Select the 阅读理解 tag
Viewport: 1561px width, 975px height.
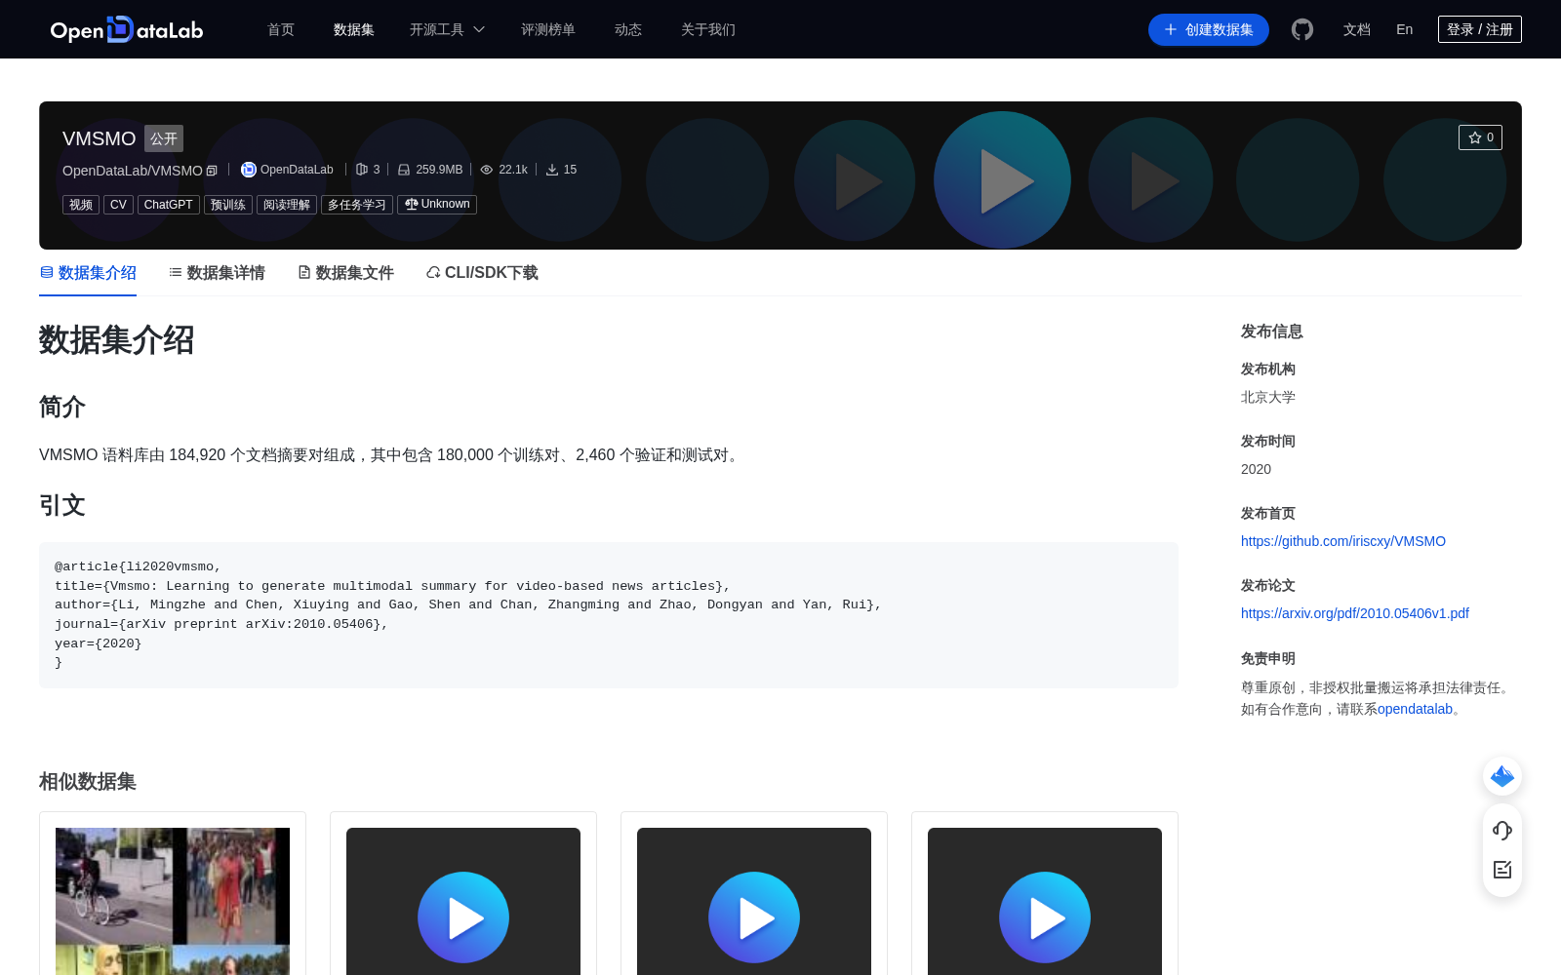click(x=287, y=205)
